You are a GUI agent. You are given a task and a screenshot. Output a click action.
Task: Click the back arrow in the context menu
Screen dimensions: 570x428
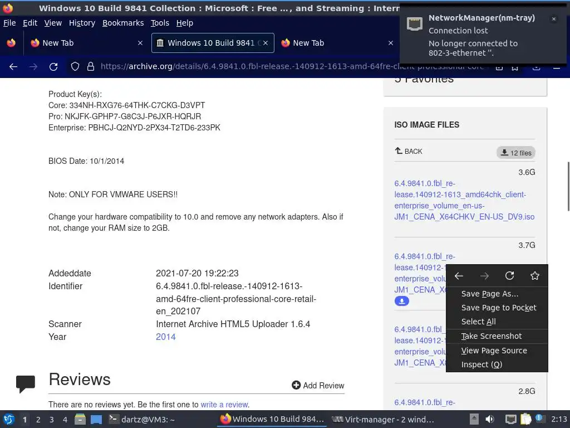pyautogui.click(x=459, y=276)
